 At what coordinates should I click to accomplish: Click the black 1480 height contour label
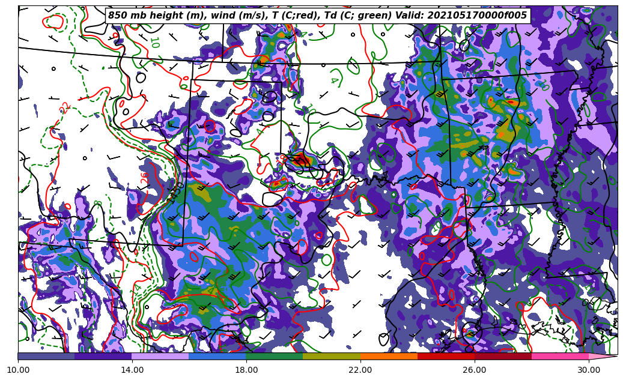point(177,193)
